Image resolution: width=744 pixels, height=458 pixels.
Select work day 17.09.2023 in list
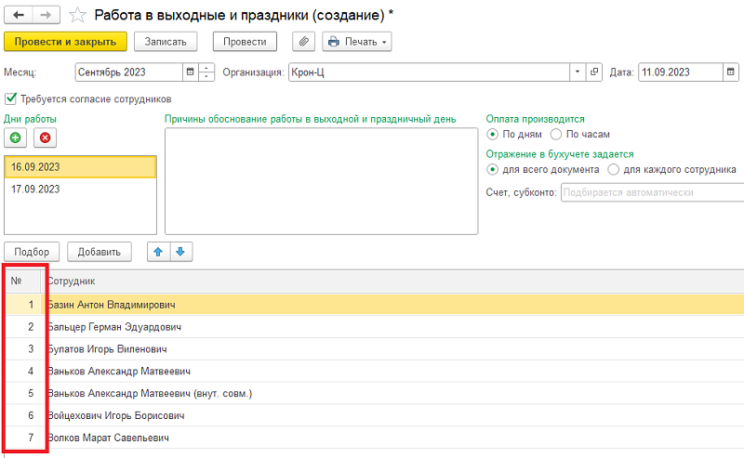(80, 189)
